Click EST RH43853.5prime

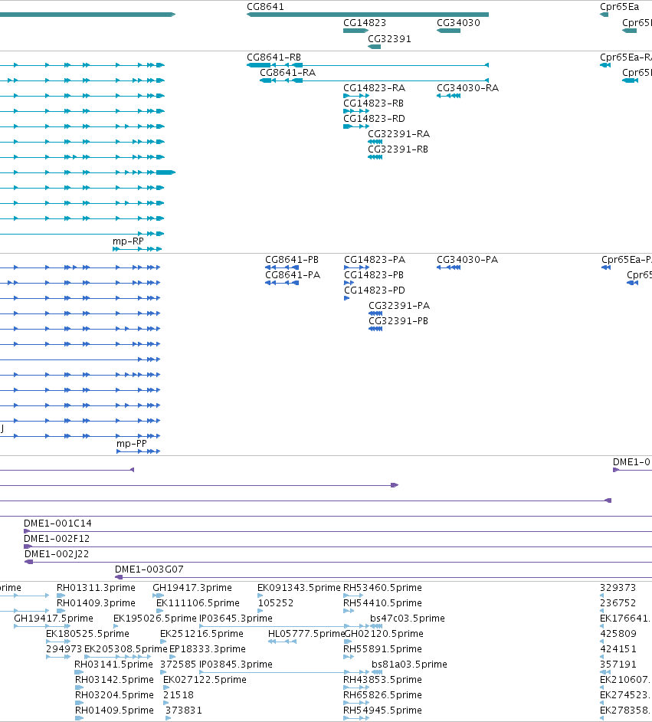point(382,680)
